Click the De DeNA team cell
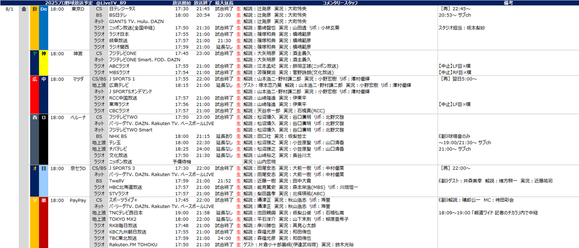579x248 pixels. (43, 28)
